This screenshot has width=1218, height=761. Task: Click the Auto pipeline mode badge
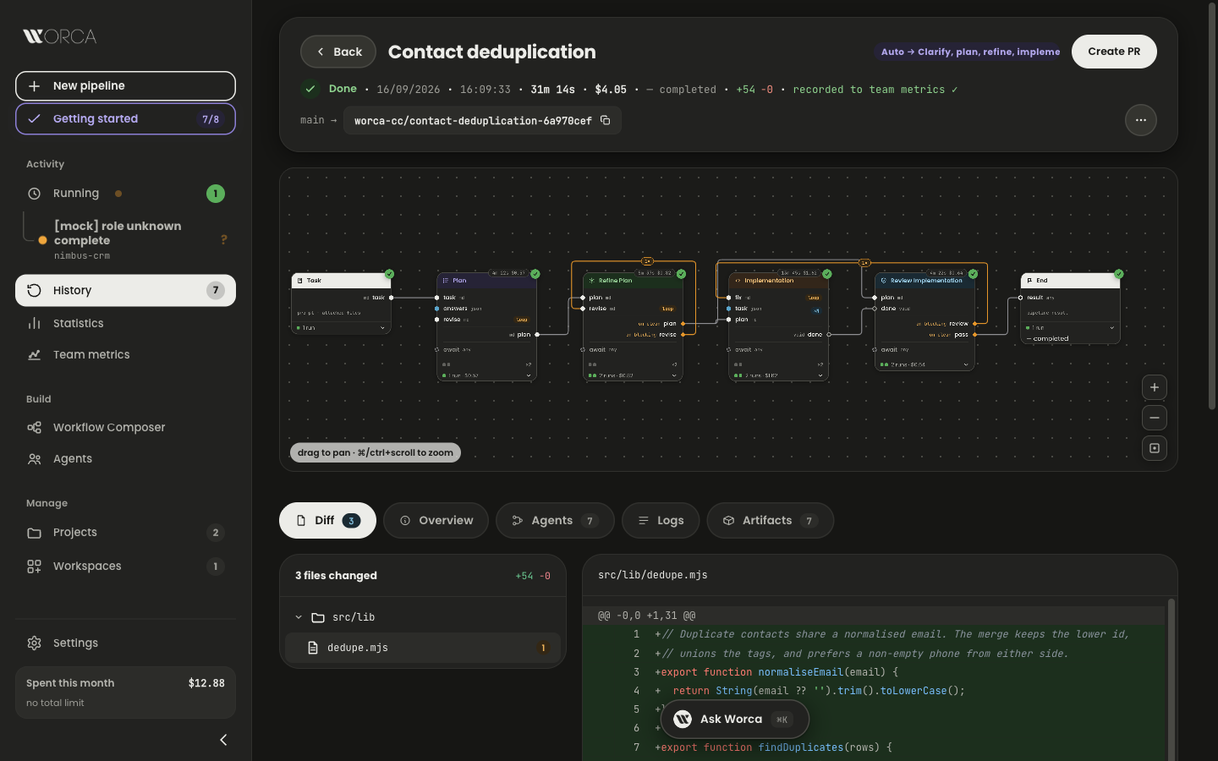tap(970, 52)
